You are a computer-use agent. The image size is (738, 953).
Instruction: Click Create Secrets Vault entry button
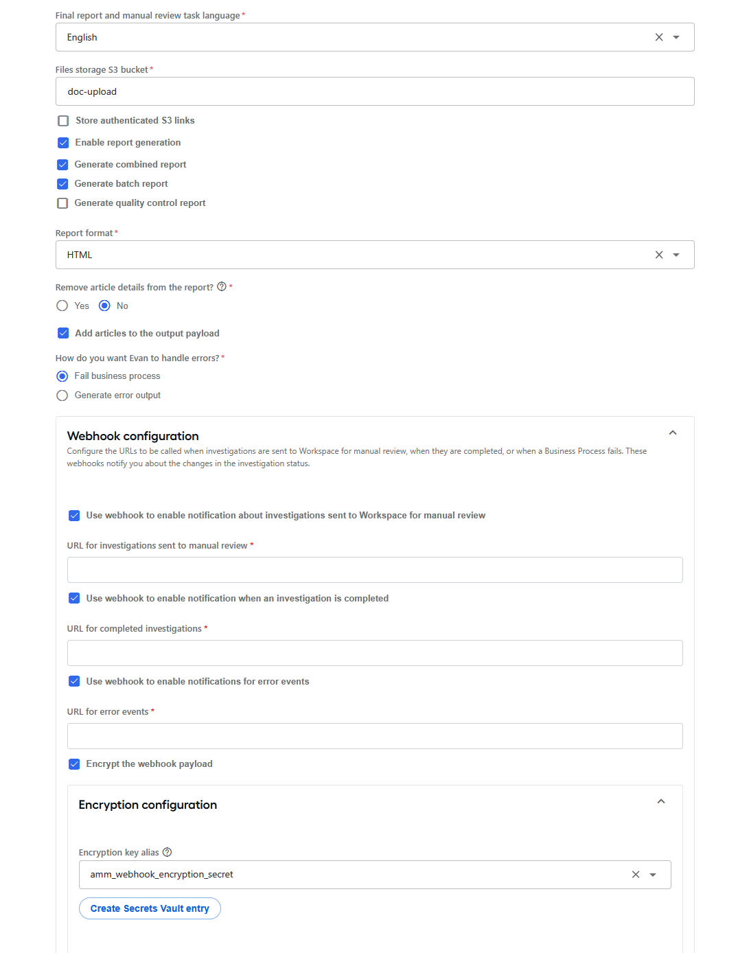coord(150,908)
